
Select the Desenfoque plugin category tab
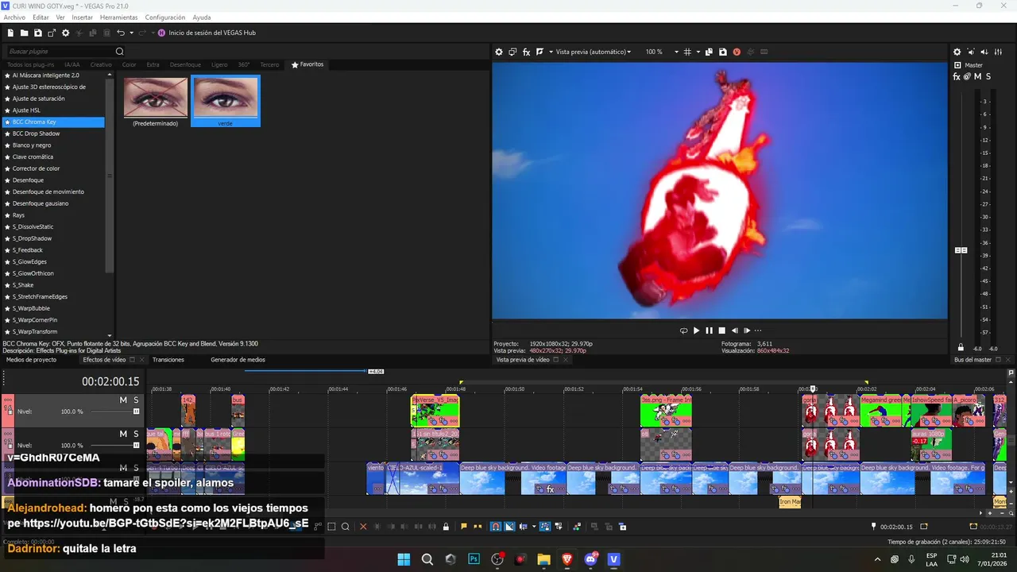(185, 64)
